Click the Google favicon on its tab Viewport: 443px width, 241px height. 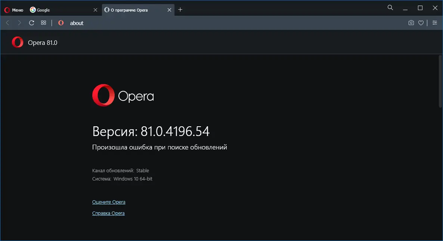33,10
